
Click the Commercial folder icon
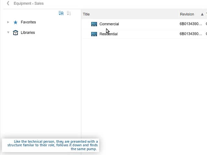tap(94, 24)
